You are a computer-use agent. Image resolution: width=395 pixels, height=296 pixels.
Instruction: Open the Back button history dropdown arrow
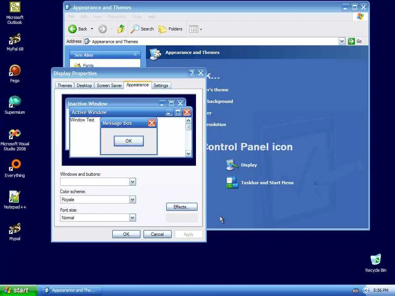[x=92, y=29]
